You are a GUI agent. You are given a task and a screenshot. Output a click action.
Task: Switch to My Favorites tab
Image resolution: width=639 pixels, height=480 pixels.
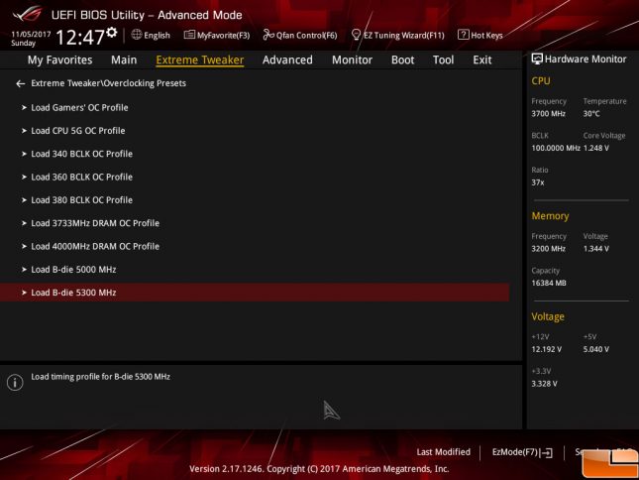pyautogui.click(x=59, y=60)
